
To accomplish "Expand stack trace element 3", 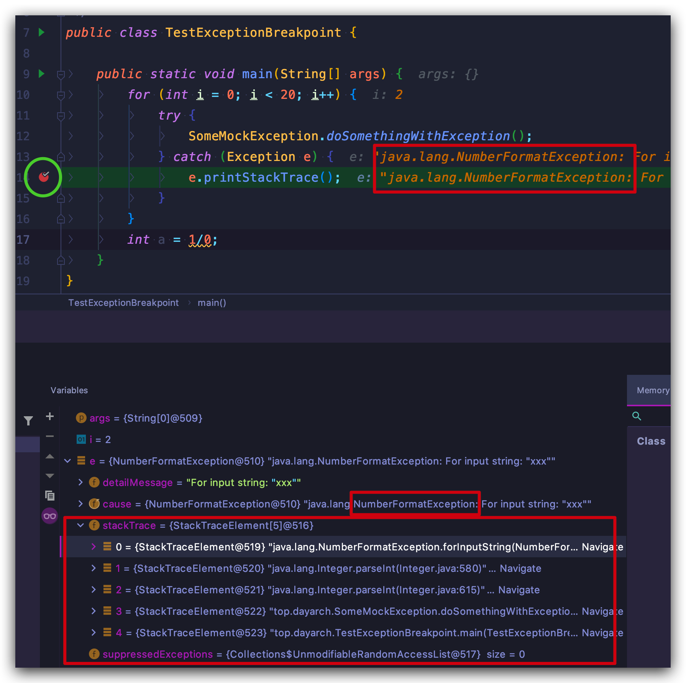I will pos(94,611).
